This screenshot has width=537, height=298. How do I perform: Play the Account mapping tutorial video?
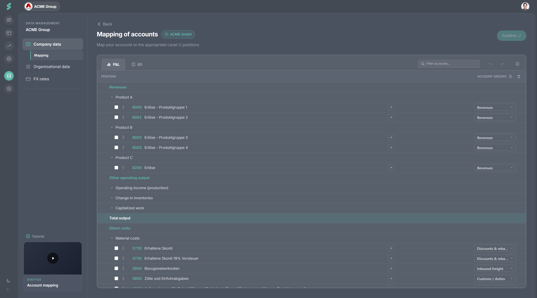coord(53,258)
